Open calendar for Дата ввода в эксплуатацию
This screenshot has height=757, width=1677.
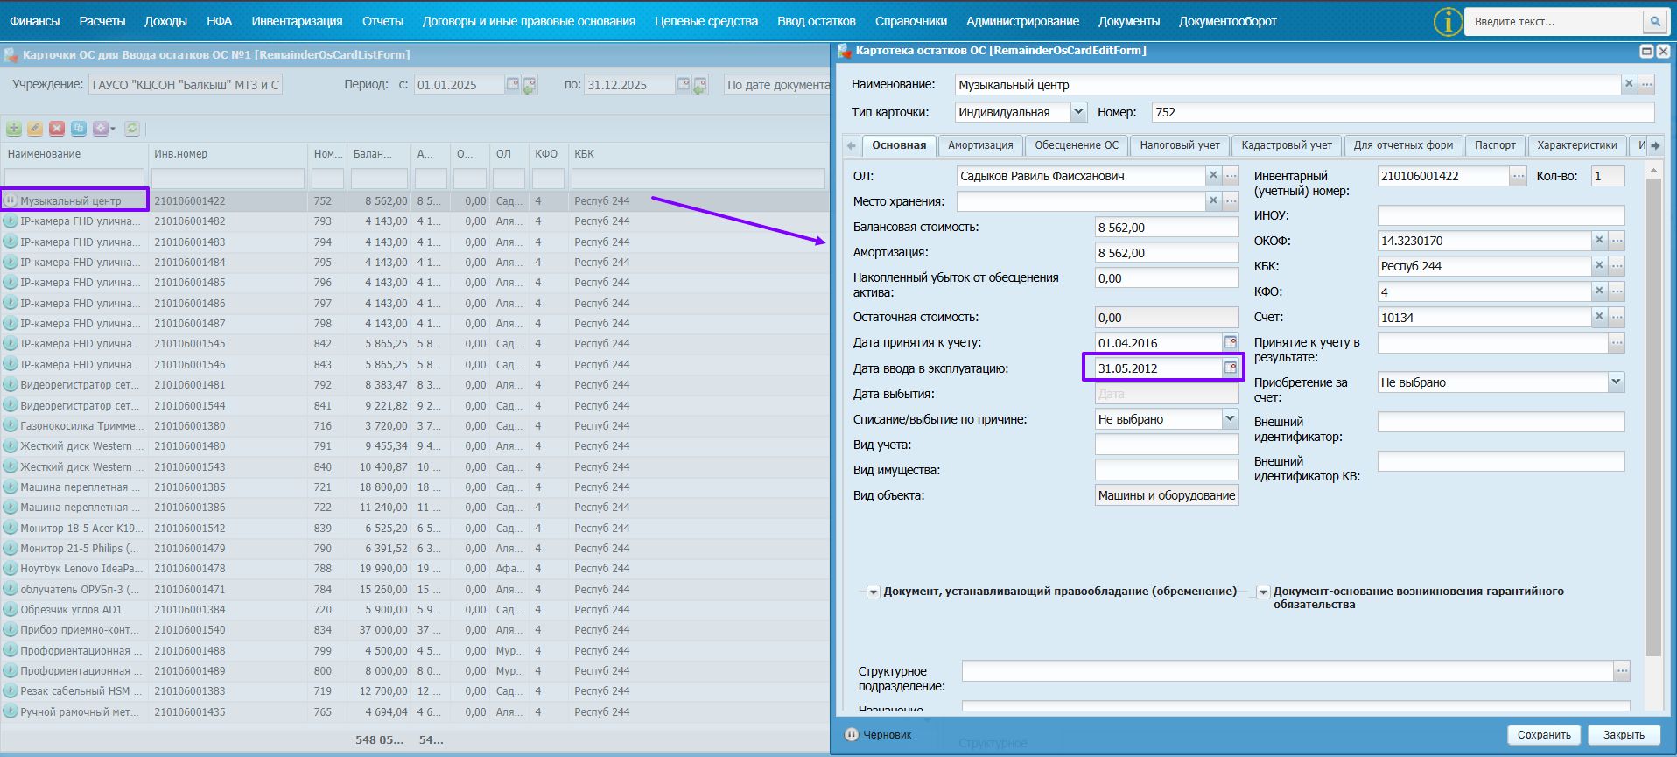(x=1230, y=368)
